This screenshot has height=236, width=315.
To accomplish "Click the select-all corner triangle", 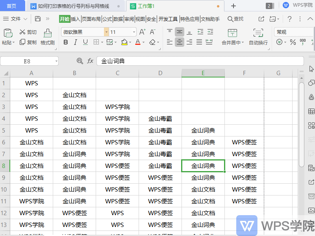I will pos(6,73).
